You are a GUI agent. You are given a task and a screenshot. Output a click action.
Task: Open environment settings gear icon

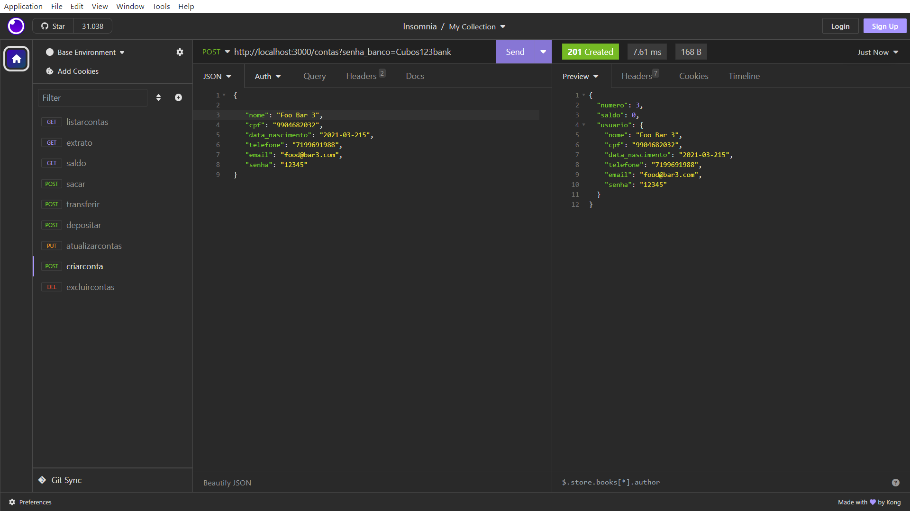180,52
